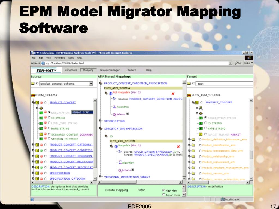Delete the Not mappable mapping with red X
The image size is (279, 209).
click(173, 94)
